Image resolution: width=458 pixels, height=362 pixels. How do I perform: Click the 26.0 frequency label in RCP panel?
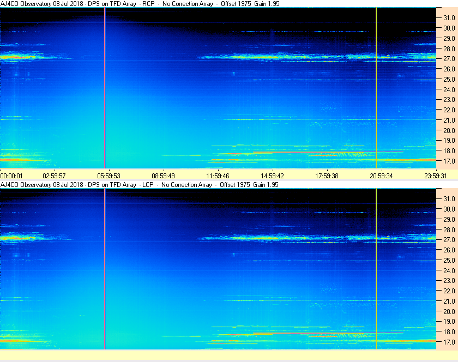pyautogui.click(x=449, y=69)
